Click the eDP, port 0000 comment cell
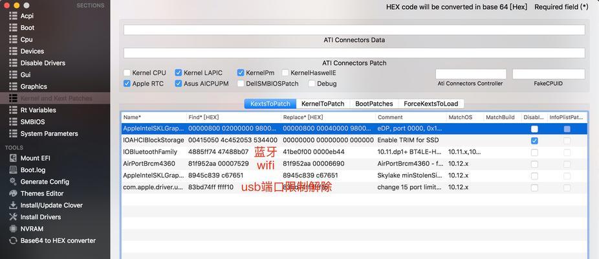The width and height of the screenshot is (599, 259). (409, 129)
